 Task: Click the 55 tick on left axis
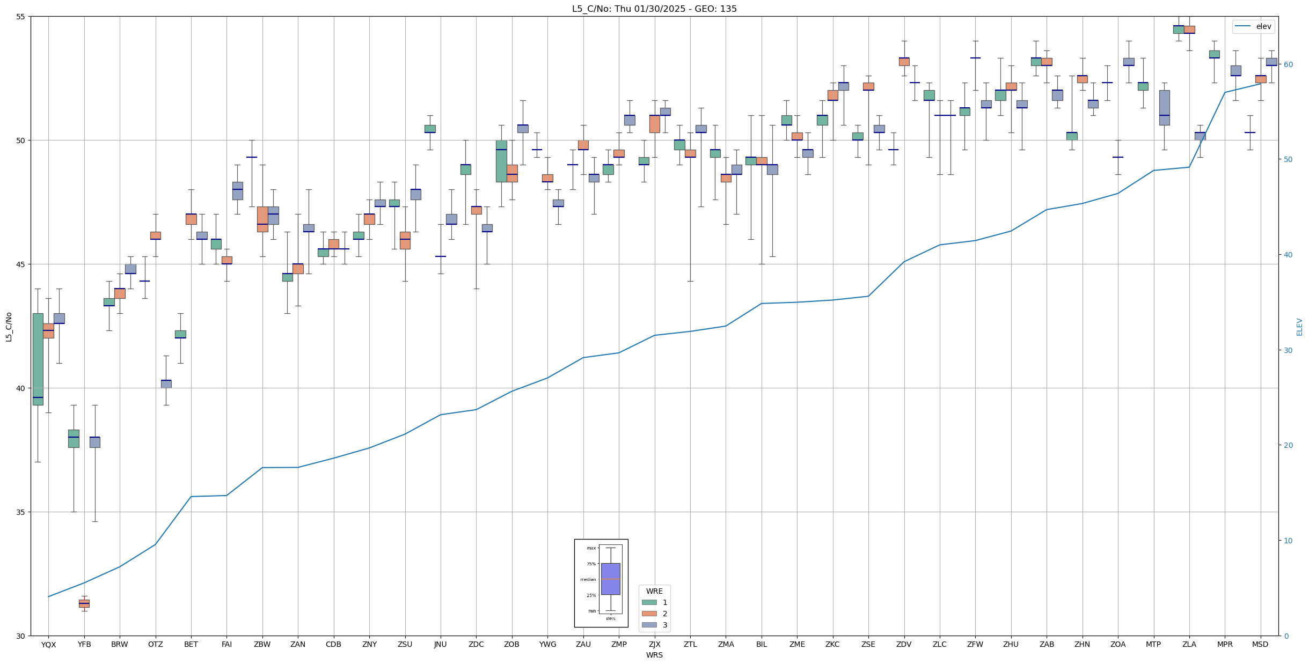pyautogui.click(x=20, y=17)
